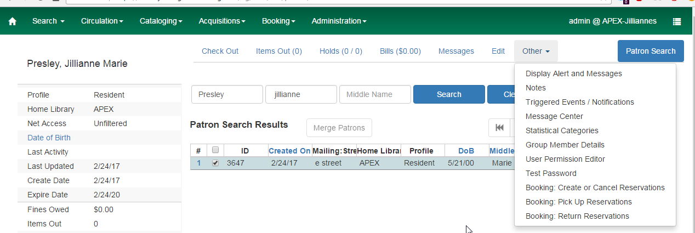Uncheck the checkbox for patron 3647
Screen dimensions: 695x233
[215, 162]
